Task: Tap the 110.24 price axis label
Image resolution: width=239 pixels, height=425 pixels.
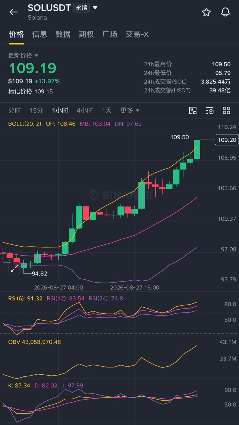Action: 227,127
